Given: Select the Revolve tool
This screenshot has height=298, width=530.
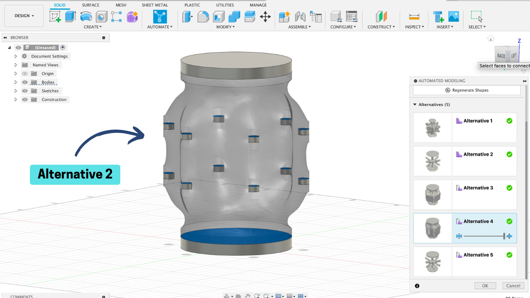Looking at the screenshot, I should click(86, 17).
